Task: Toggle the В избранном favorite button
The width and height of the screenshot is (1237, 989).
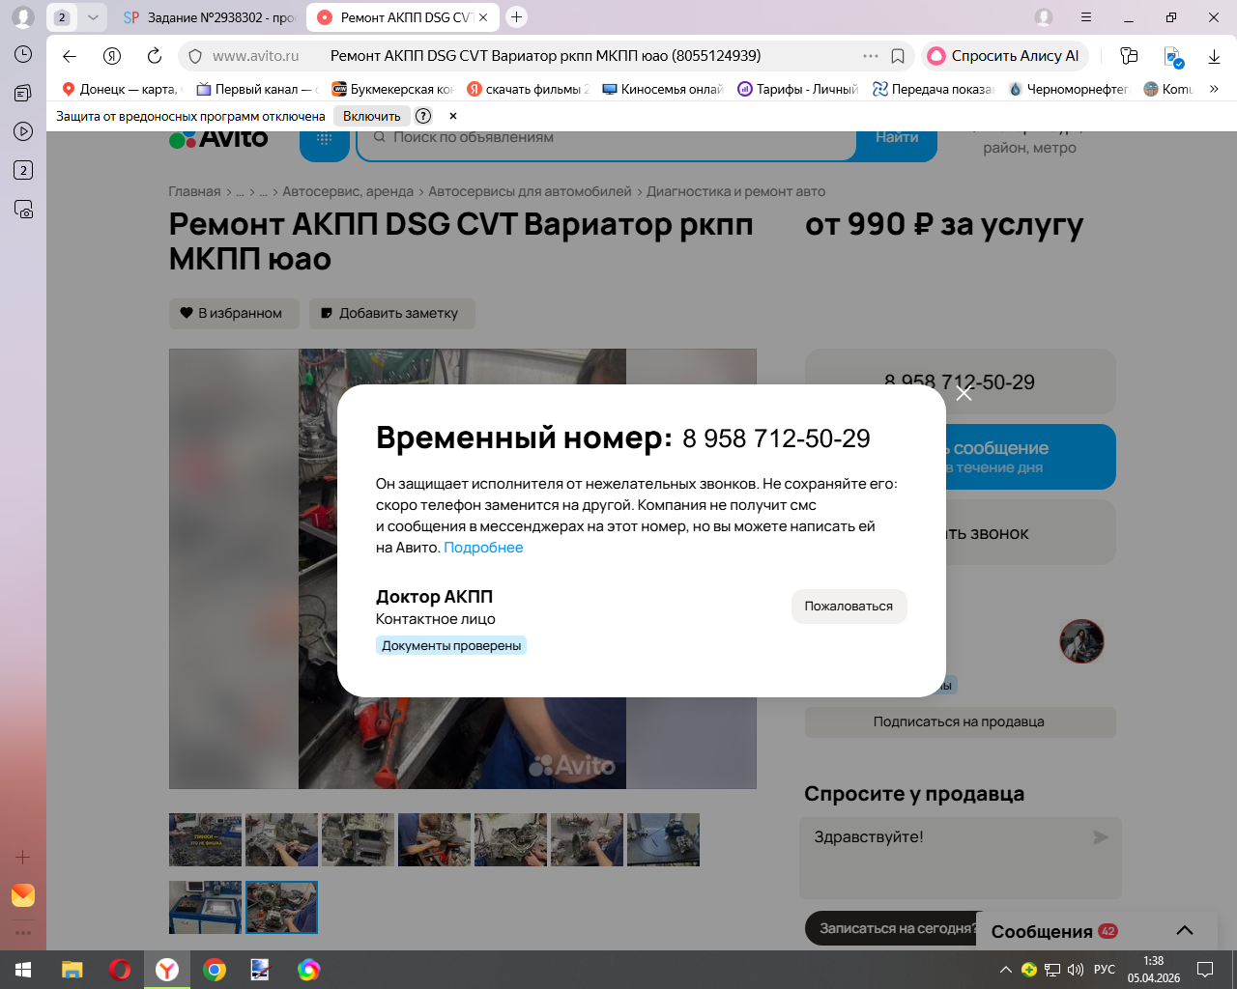Action: coord(234,313)
